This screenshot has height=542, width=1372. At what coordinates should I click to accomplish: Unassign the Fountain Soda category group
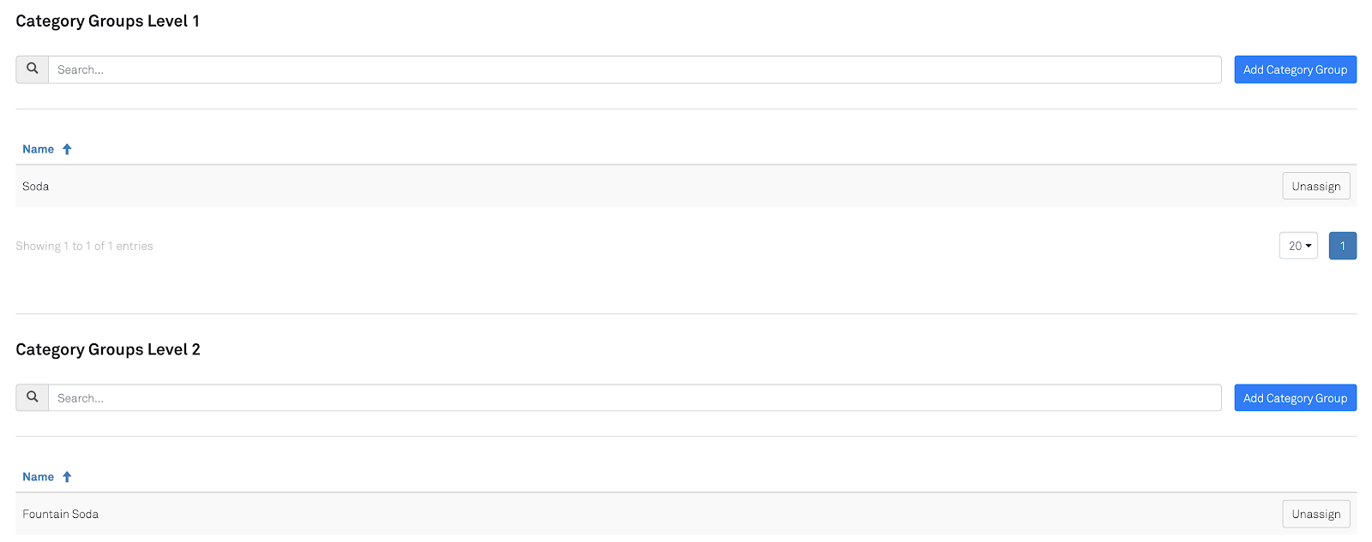[1315, 514]
